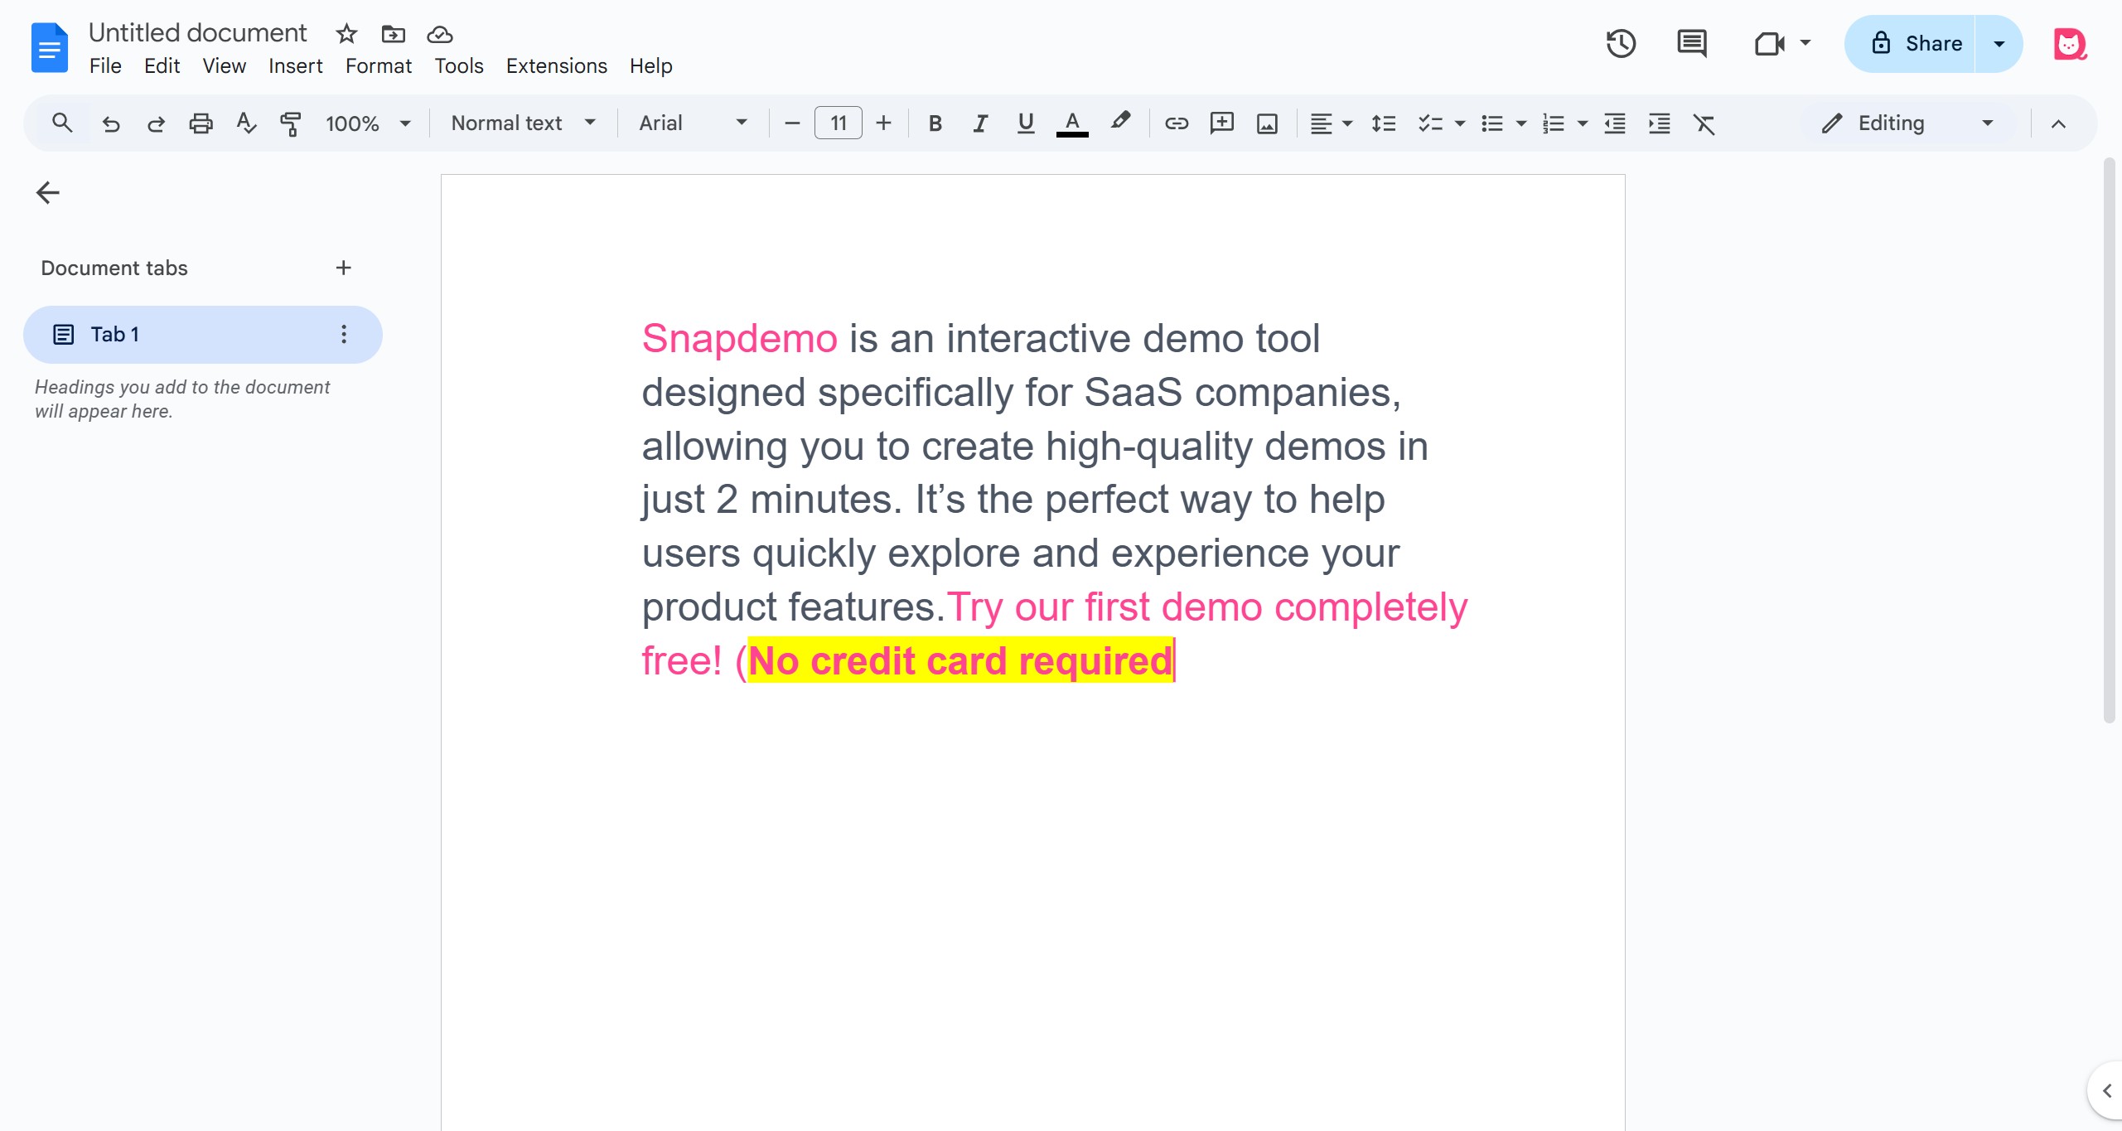Collapse the toolbar with the up chevron
2122x1131 pixels.
2058,123
